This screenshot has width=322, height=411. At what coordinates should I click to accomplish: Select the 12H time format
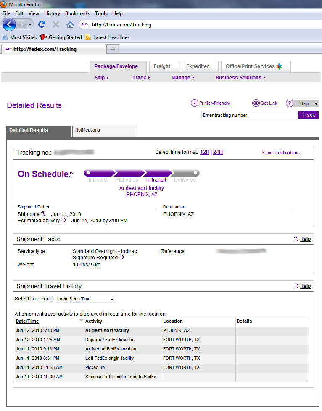click(x=204, y=152)
